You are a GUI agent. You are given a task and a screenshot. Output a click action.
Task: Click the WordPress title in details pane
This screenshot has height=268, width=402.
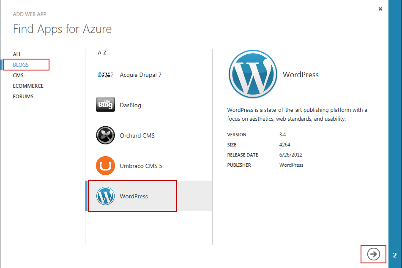[x=301, y=74]
